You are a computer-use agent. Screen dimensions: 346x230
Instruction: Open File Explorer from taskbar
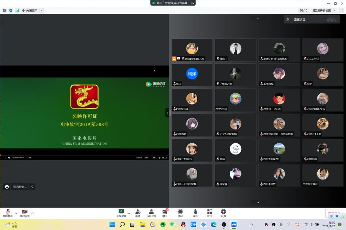(143, 225)
